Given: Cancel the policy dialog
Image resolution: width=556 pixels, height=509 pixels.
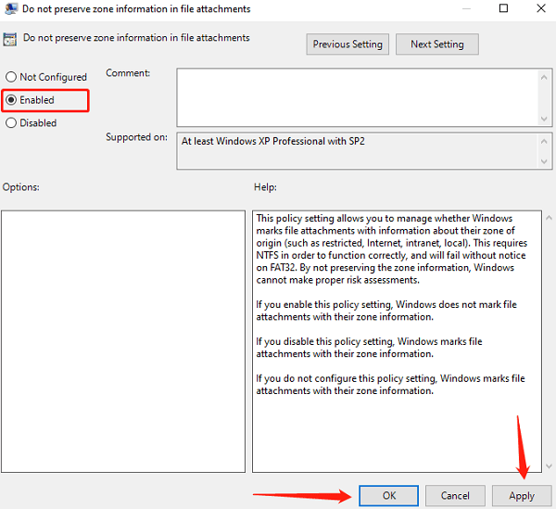Looking at the screenshot, I should pos(455,495).
